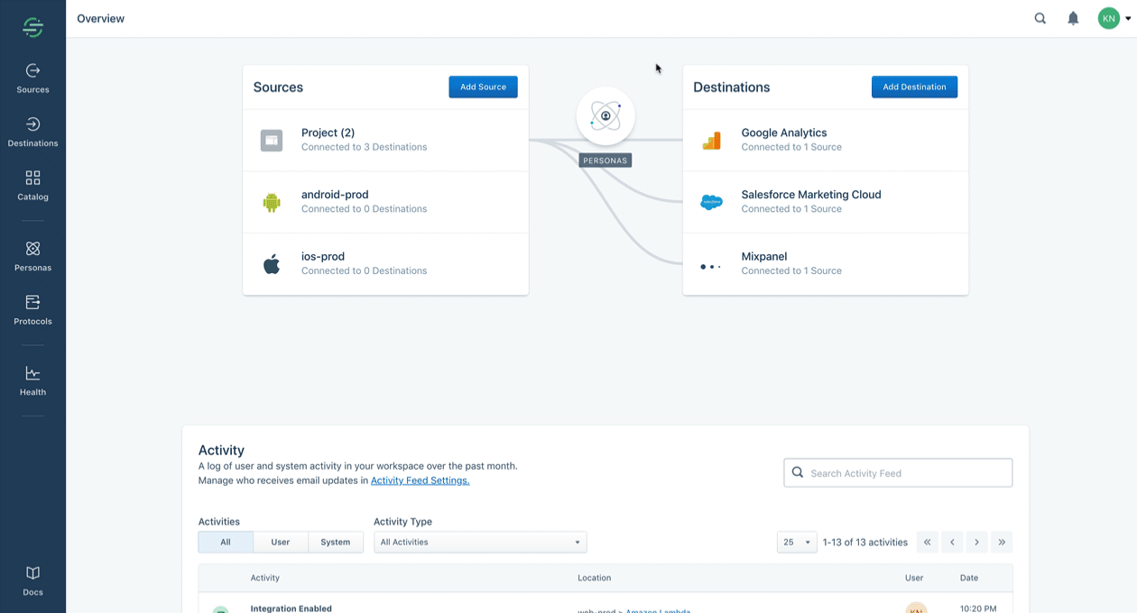Open Destinations in the sidebar
The height and width of the screenshot is (613, 1137).
pyautogui.click(x=32, y=132)
